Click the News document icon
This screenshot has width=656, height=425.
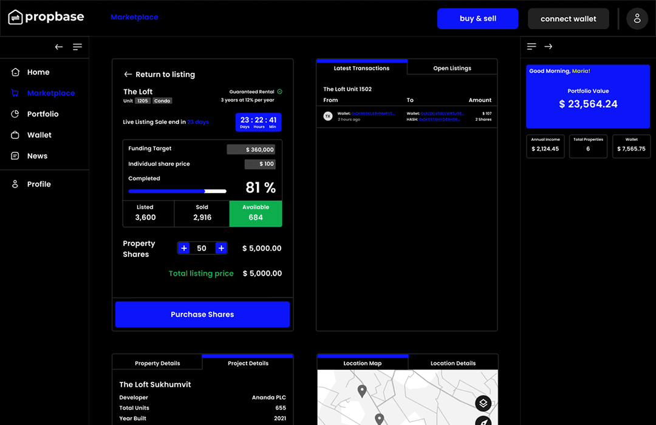tap(15, 155)
